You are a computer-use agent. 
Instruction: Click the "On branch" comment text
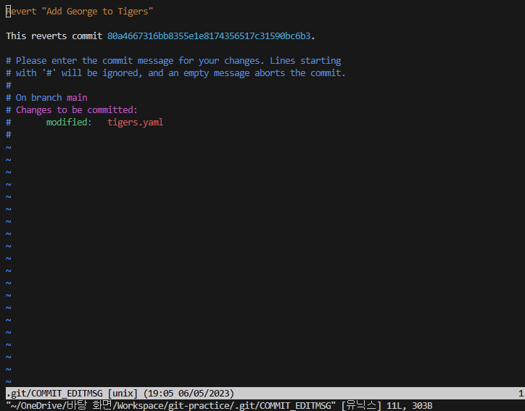(x=39, y=98)
